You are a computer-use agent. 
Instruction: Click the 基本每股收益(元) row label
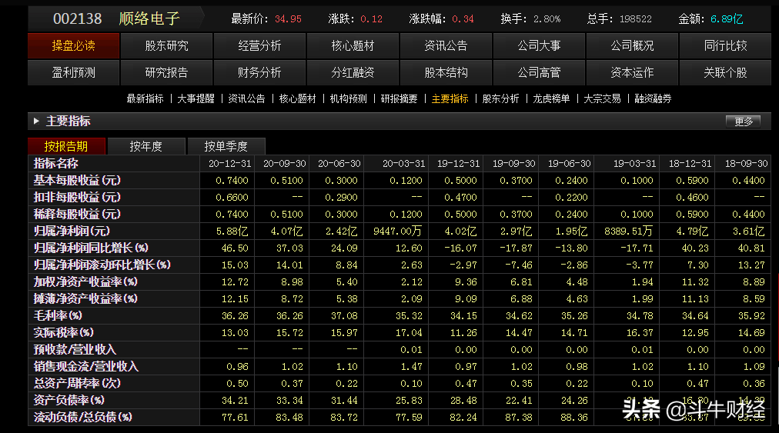click(x=77, y=180)
